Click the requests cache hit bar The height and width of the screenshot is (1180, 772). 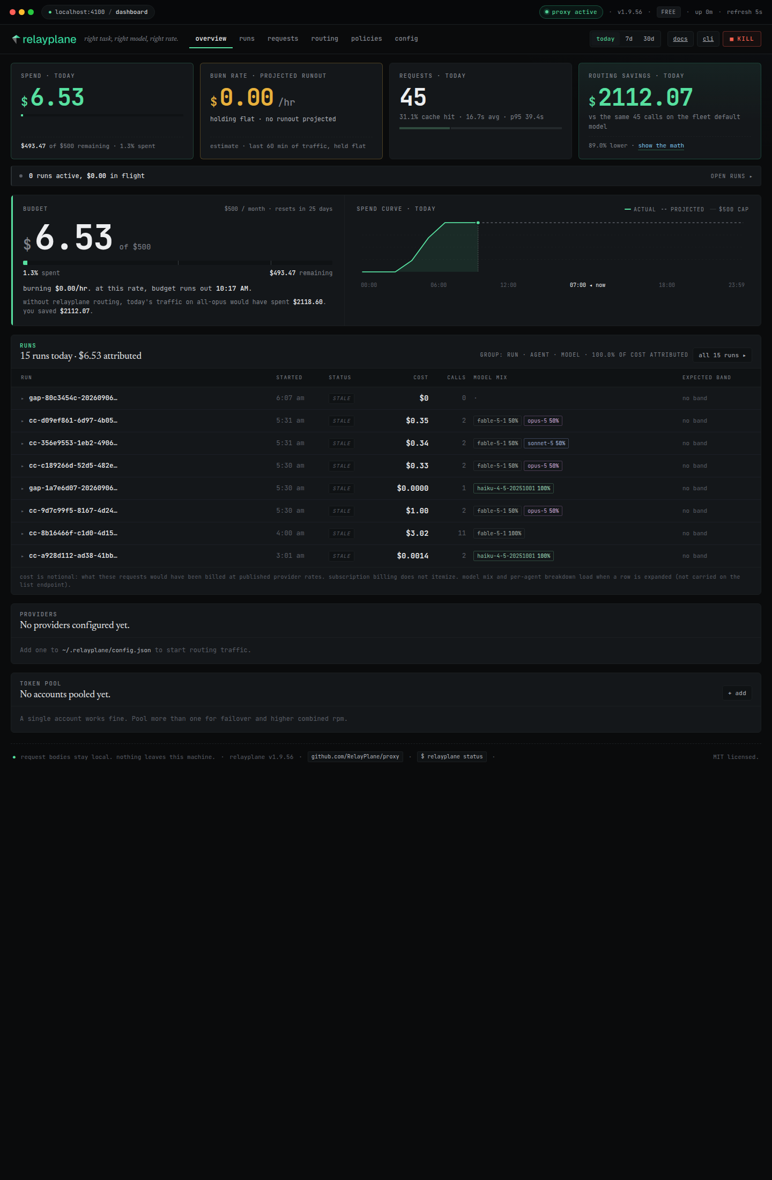[480, 128]
